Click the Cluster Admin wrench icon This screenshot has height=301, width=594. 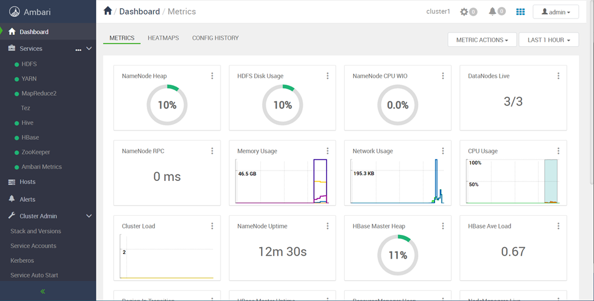(x=12, y=215)
